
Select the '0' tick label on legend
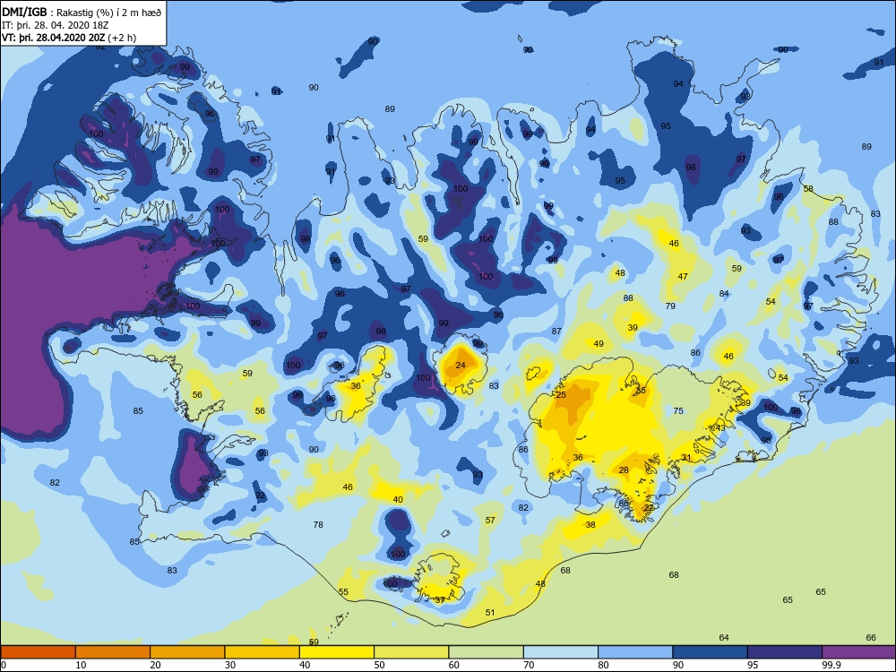point(4,665)
